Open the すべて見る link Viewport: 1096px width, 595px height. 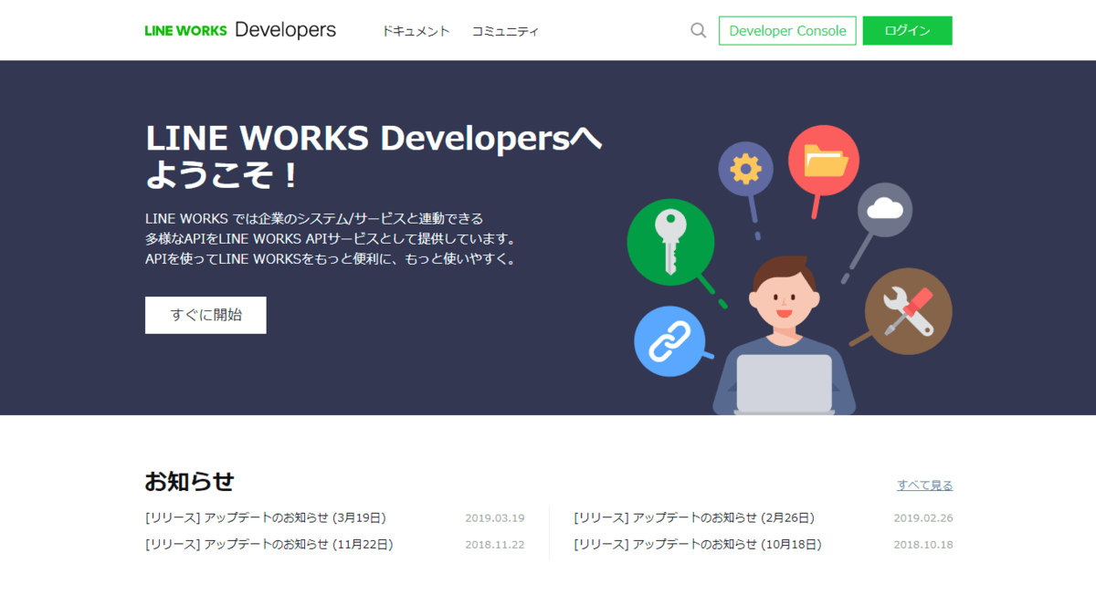point(924,485)
